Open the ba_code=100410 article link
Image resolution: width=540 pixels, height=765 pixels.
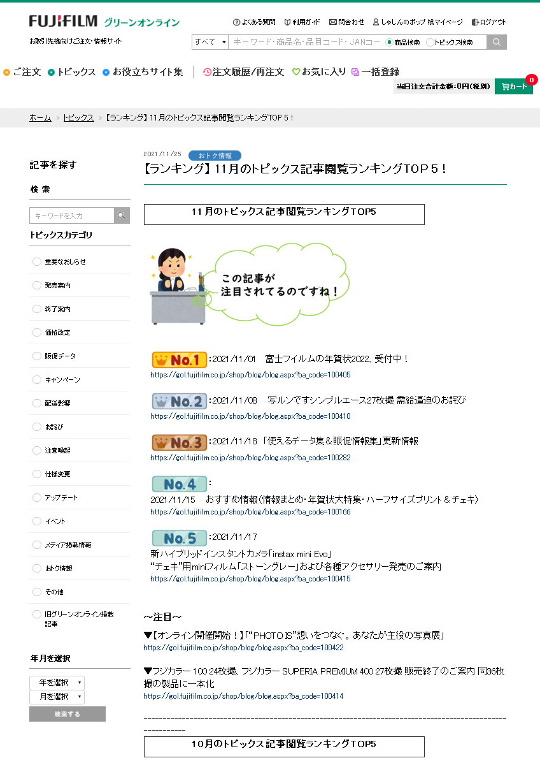pyautogui.click(x=250, y=416)
